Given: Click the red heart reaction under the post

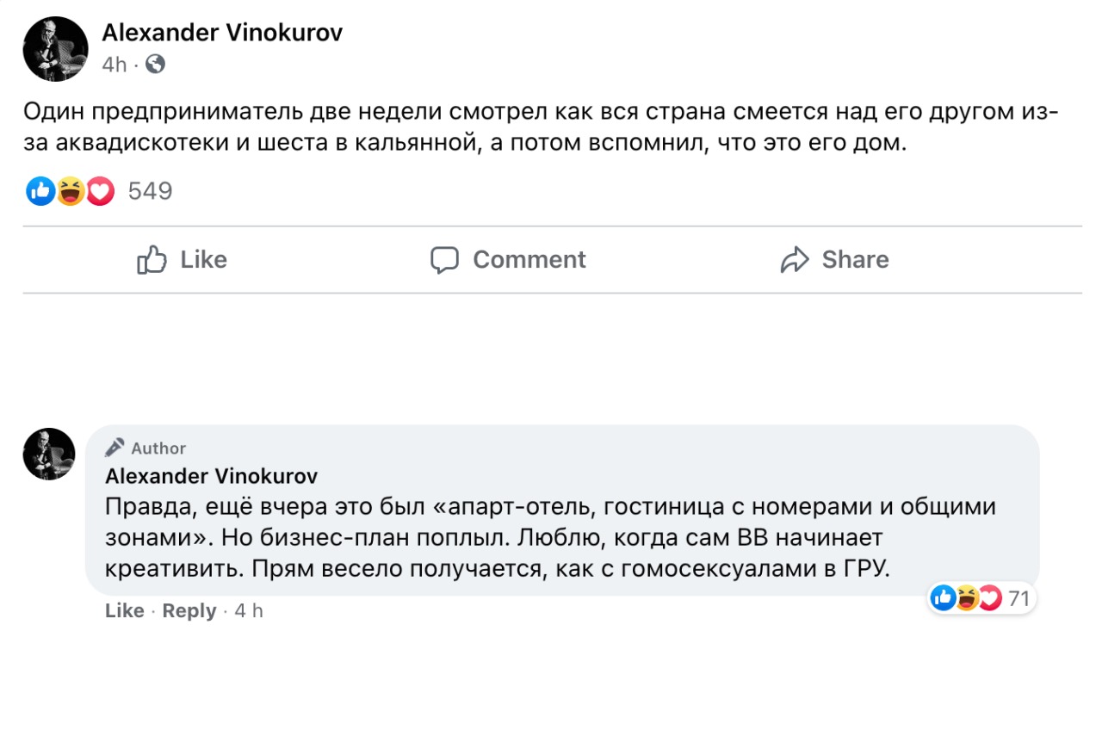Looking at the screenshot, I should 100,191.
